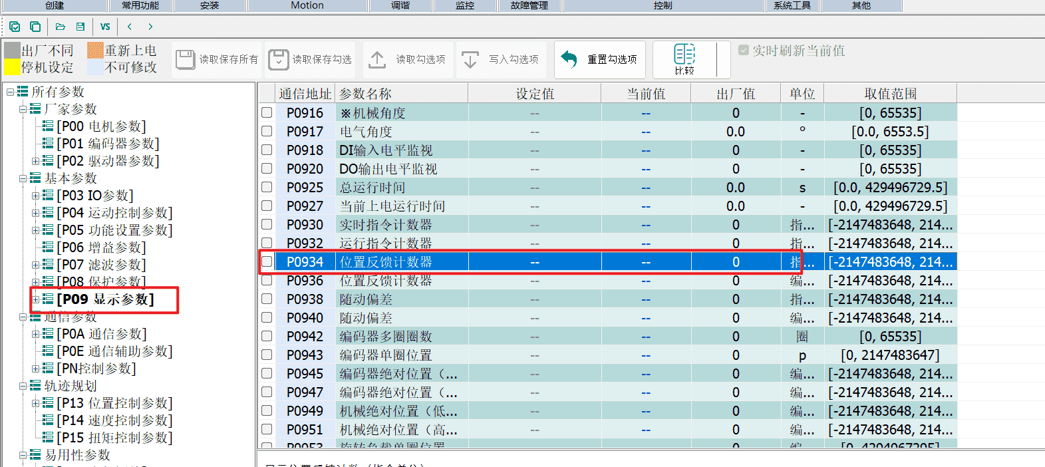Toggle the 实时刷新当前值 checkbox
The height and width of the screenshot is (467, 1045).
click(x=744, y=50)
